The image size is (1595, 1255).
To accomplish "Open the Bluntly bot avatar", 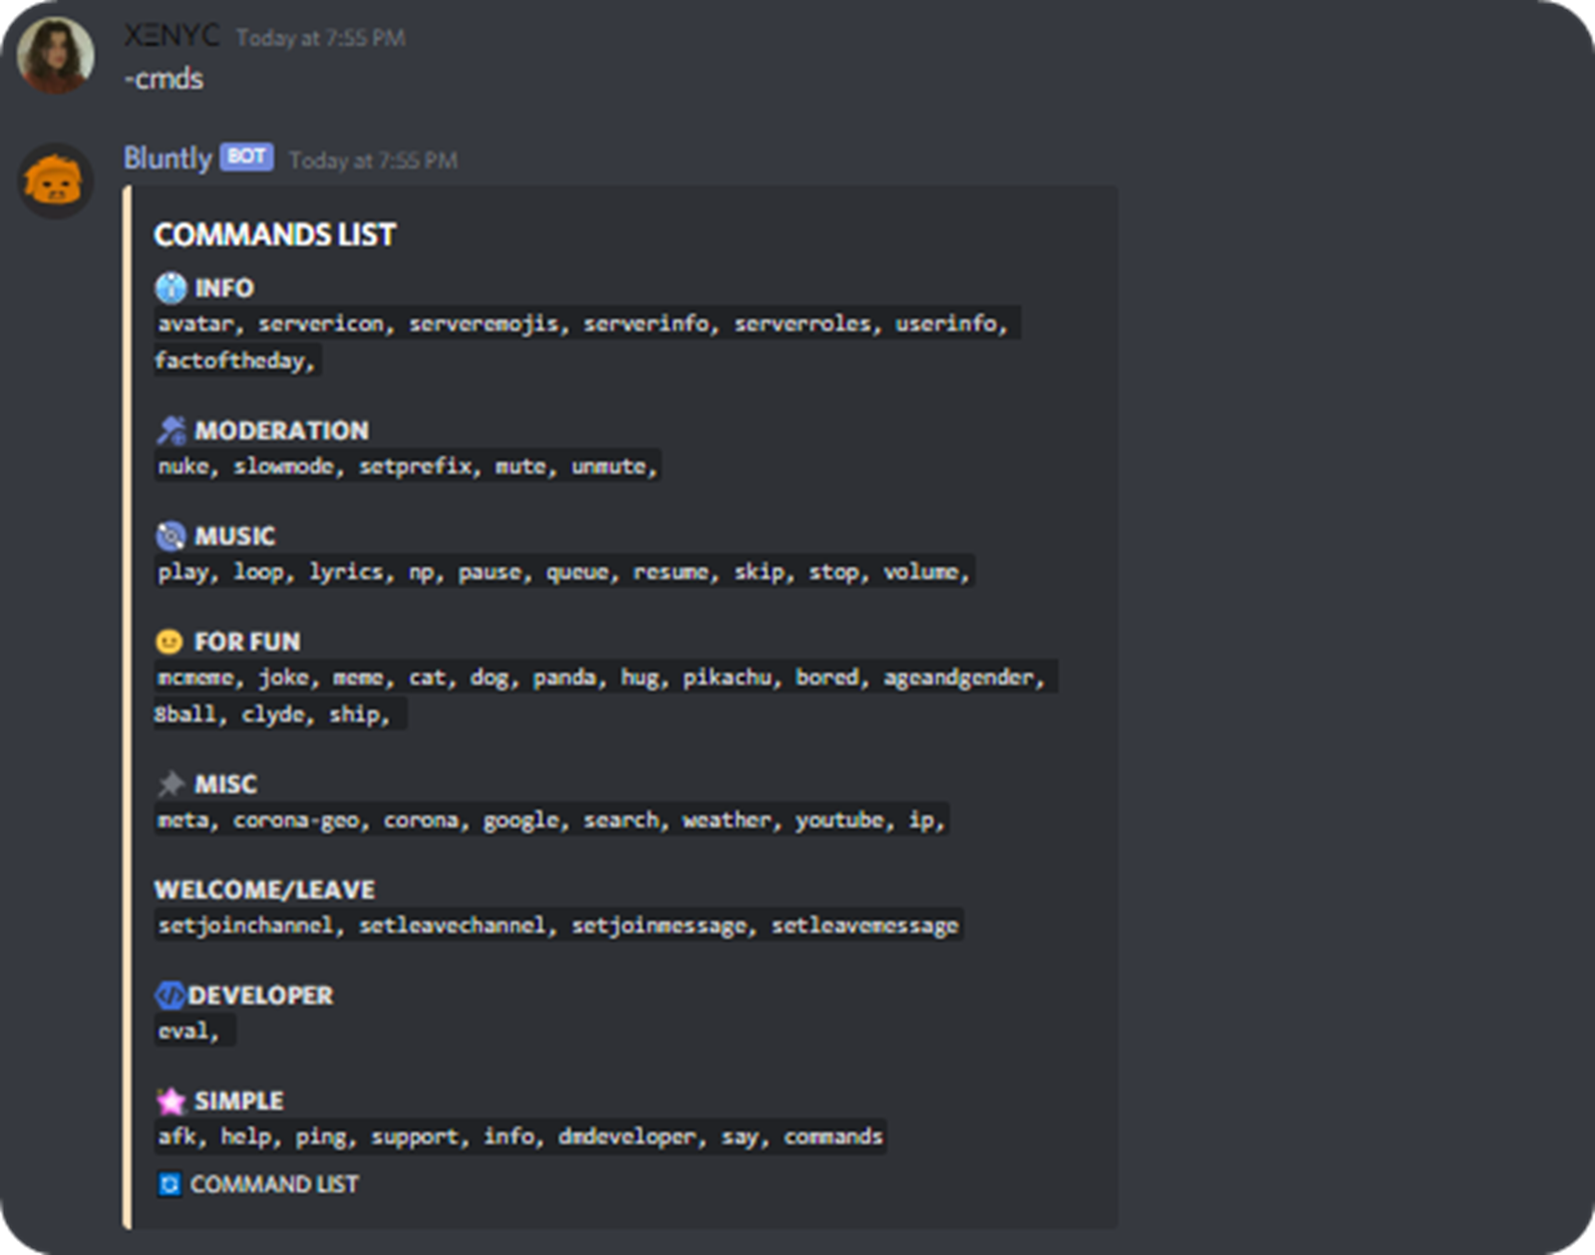I will pyautogui.click(x=56, y=181).
